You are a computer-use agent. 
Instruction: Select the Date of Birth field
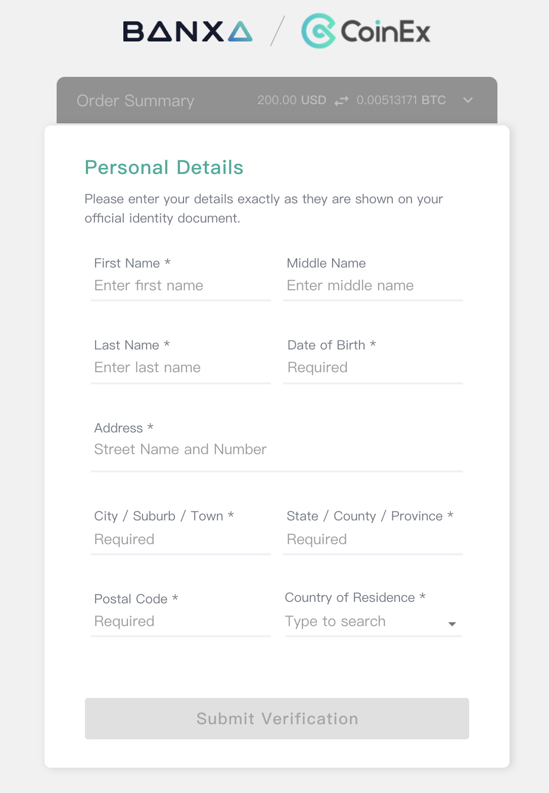click(x=373, y=368)
